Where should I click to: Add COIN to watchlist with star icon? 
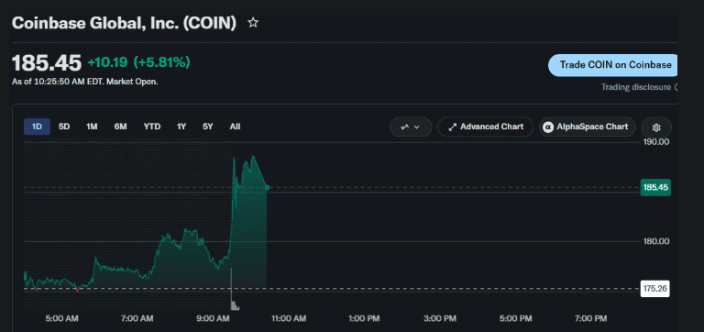(253, 23)
